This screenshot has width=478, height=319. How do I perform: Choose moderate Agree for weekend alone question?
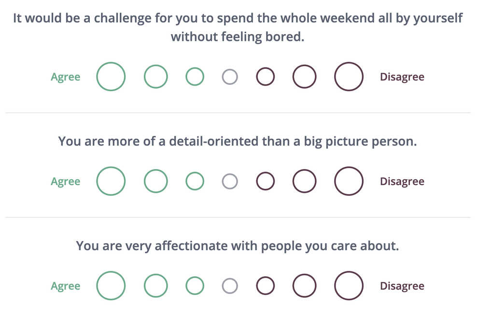click(156, 77)
